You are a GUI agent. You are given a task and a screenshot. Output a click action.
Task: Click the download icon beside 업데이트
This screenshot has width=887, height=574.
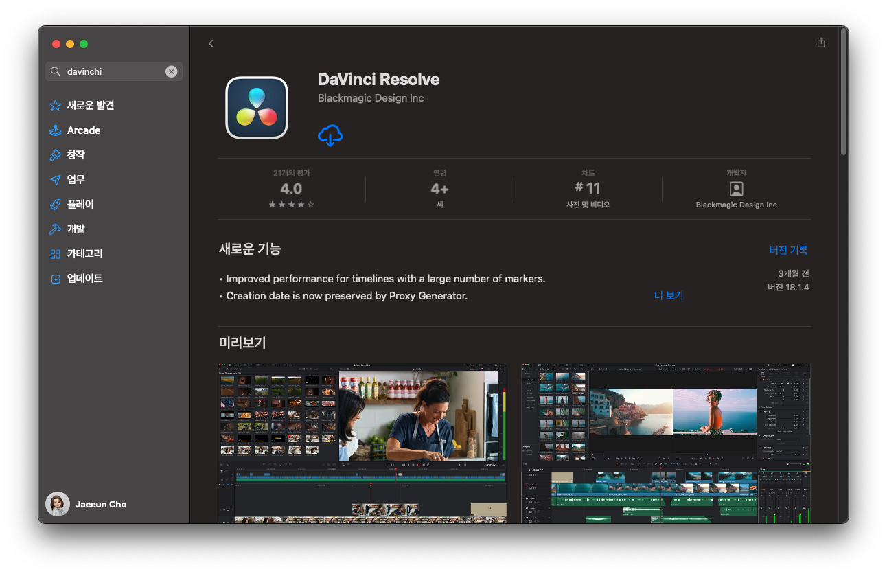tap(56, 278)
